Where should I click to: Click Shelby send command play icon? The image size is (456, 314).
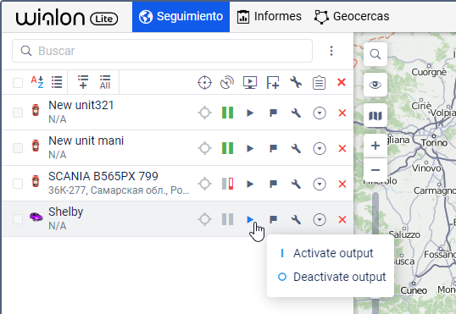point(250,219)
